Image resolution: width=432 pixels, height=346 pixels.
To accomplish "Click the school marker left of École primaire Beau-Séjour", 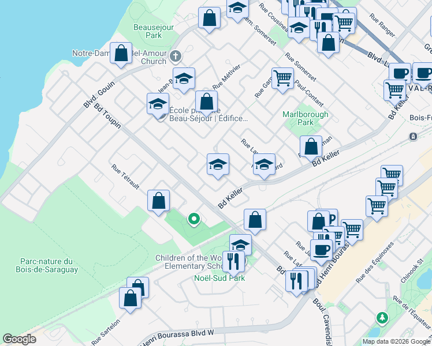I will click(x=158, y=104).
